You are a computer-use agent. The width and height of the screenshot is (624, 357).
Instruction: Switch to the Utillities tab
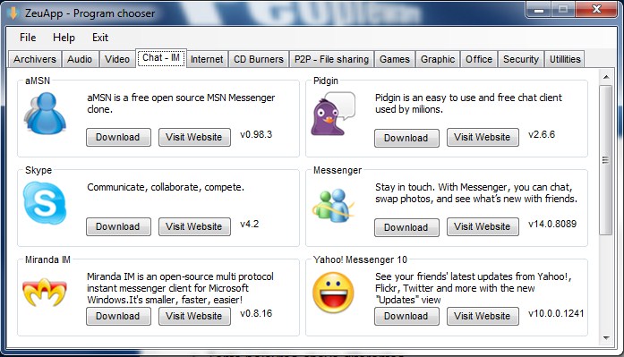coord(565,59)
